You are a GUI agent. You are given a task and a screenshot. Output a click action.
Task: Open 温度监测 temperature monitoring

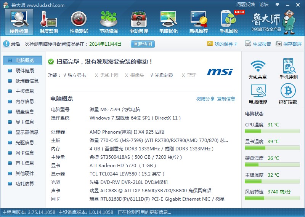[49, 22]
